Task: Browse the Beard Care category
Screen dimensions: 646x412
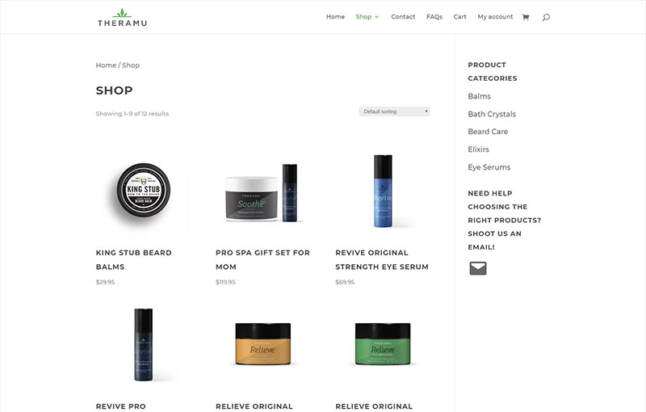Action: coord(488,132)
